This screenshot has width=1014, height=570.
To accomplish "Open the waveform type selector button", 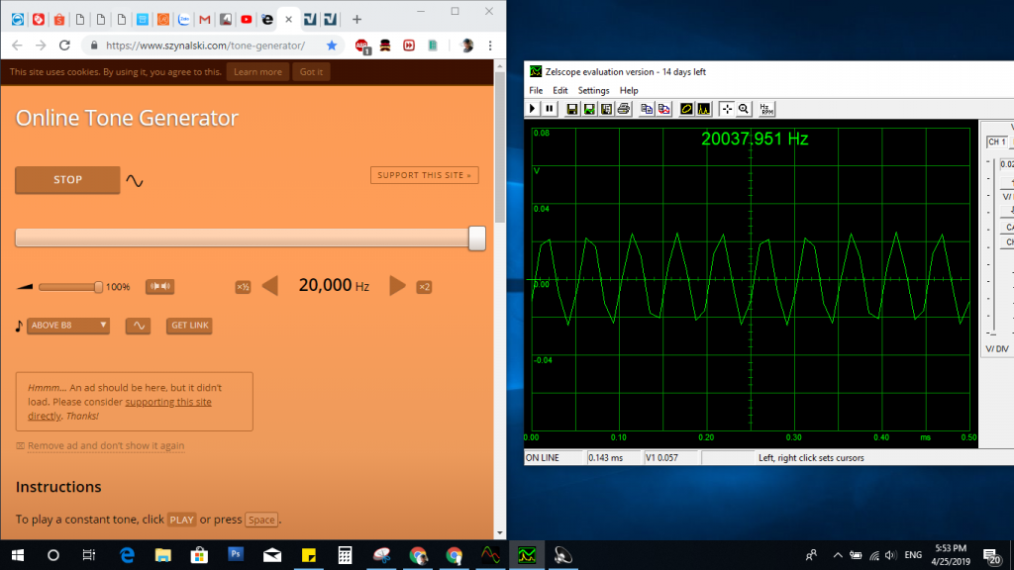I will 138,326.
